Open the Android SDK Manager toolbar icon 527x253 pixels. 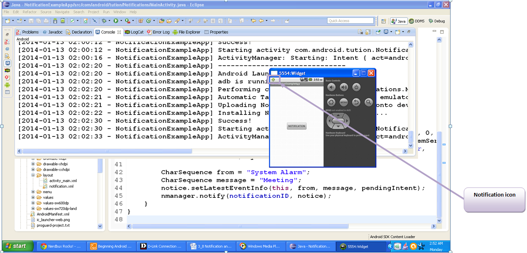coord(55,21)
